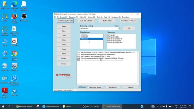
Task: Click the Cancel button
Action: [x=64, y=64]
